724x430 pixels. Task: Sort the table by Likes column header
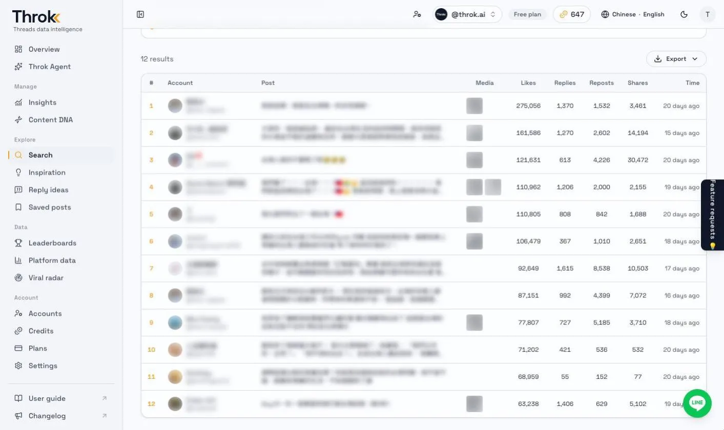click(528, 83)
